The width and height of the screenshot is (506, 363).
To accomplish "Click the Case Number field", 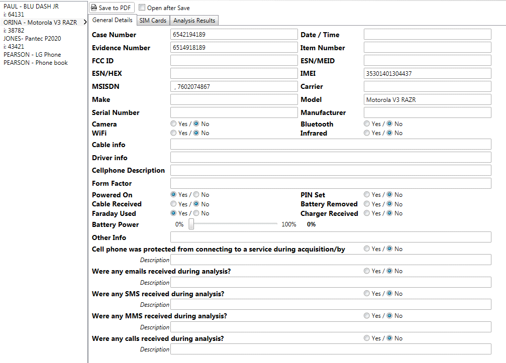I will [x=234, y=35].
